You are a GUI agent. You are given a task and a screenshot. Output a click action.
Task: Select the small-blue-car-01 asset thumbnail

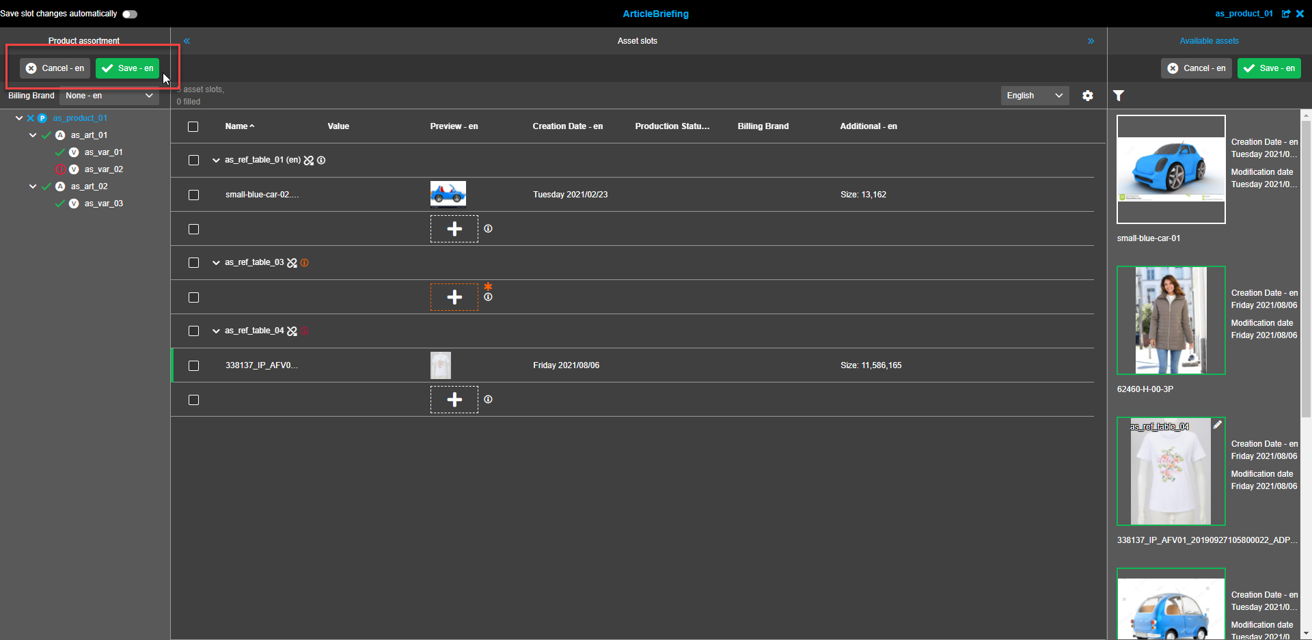[x=1170, y=169]
